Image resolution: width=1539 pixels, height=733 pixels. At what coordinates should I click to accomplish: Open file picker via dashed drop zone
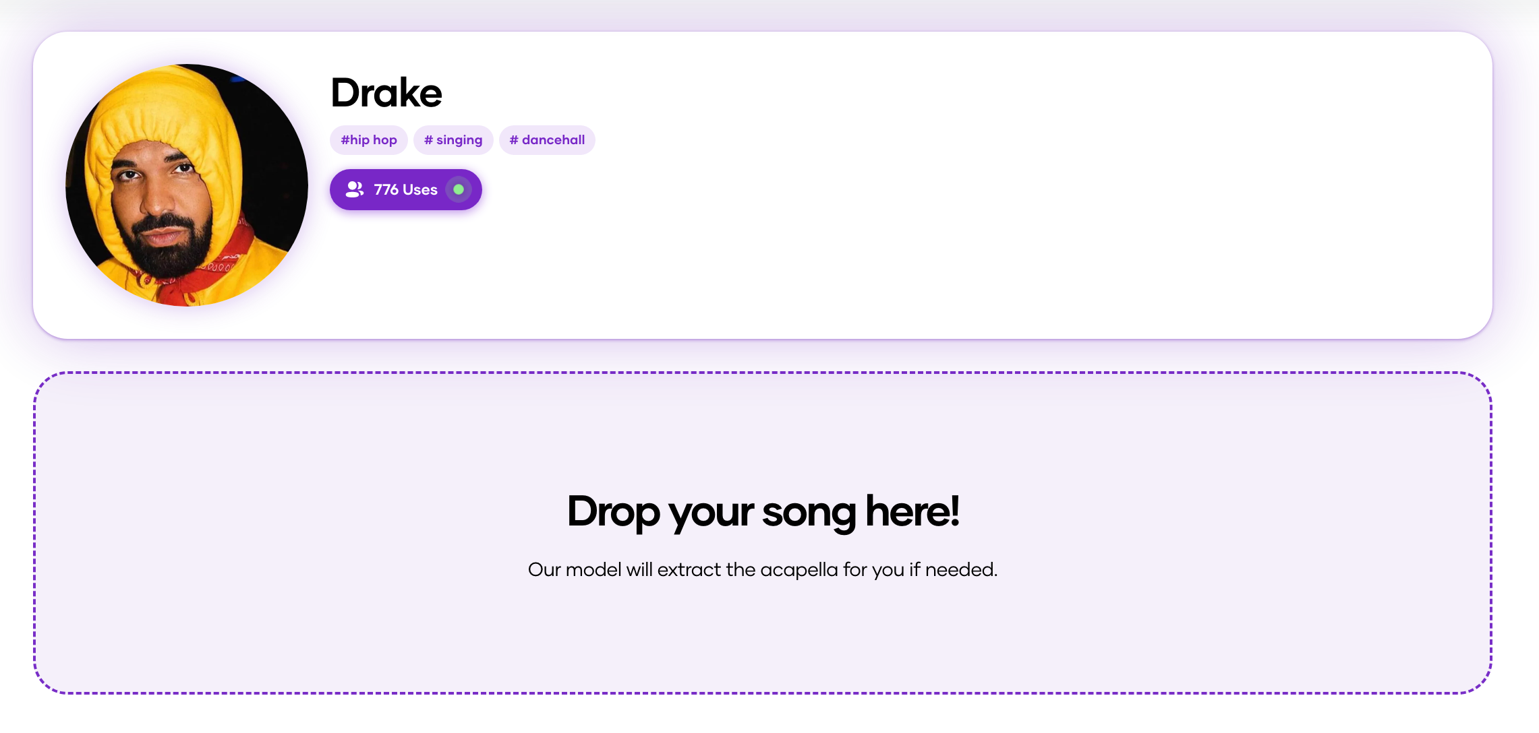coord(763,533)
